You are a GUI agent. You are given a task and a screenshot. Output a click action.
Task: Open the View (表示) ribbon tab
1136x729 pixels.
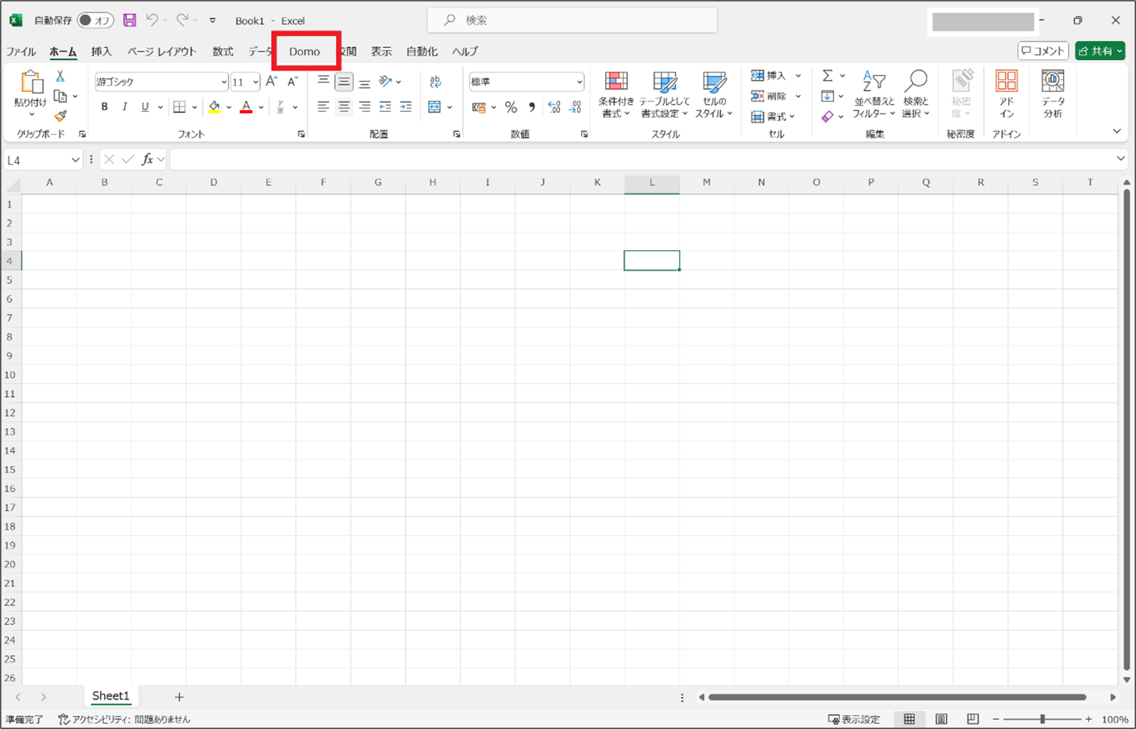point(381,51)
